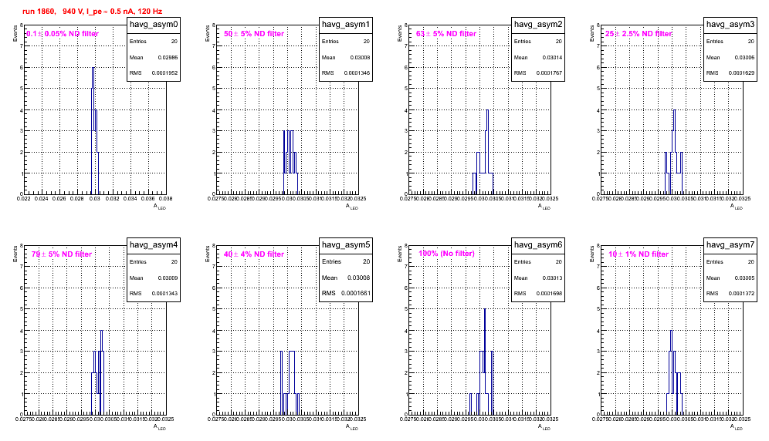Click the 0.1± 0.05% ND filter label
The width and height of the screenshot is (769, 441).
pos(63,34)
